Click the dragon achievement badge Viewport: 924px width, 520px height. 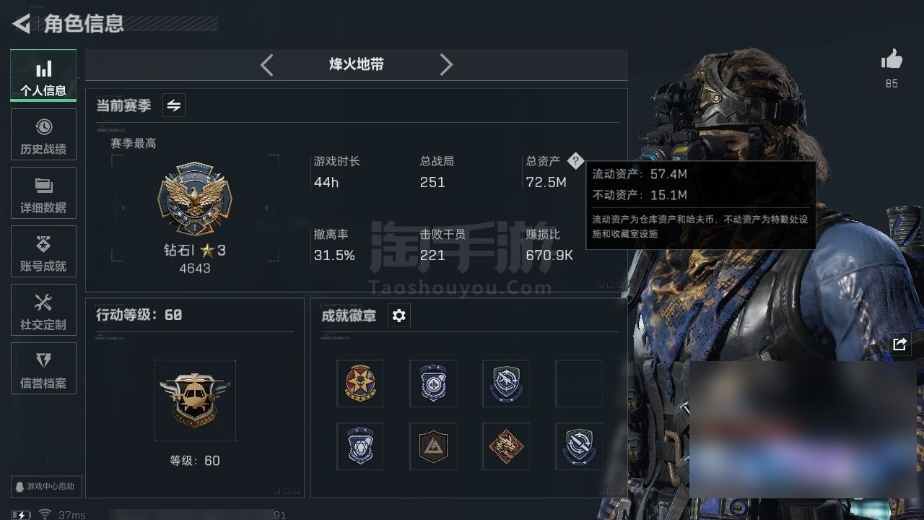point(506,446)
